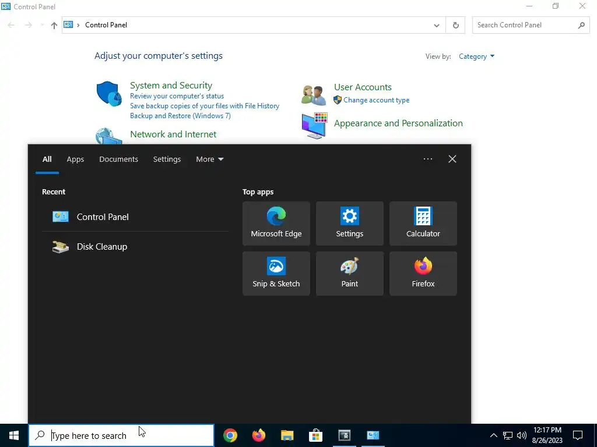The image size is (597, 447).
Task: Launch the Settings tile in Top apps
Action: click(350, 223)
